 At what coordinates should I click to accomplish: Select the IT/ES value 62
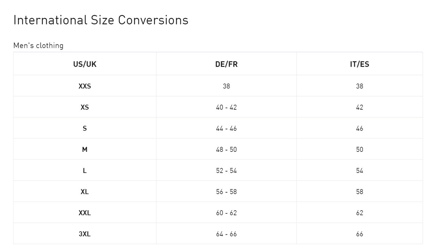click(360, 213)
